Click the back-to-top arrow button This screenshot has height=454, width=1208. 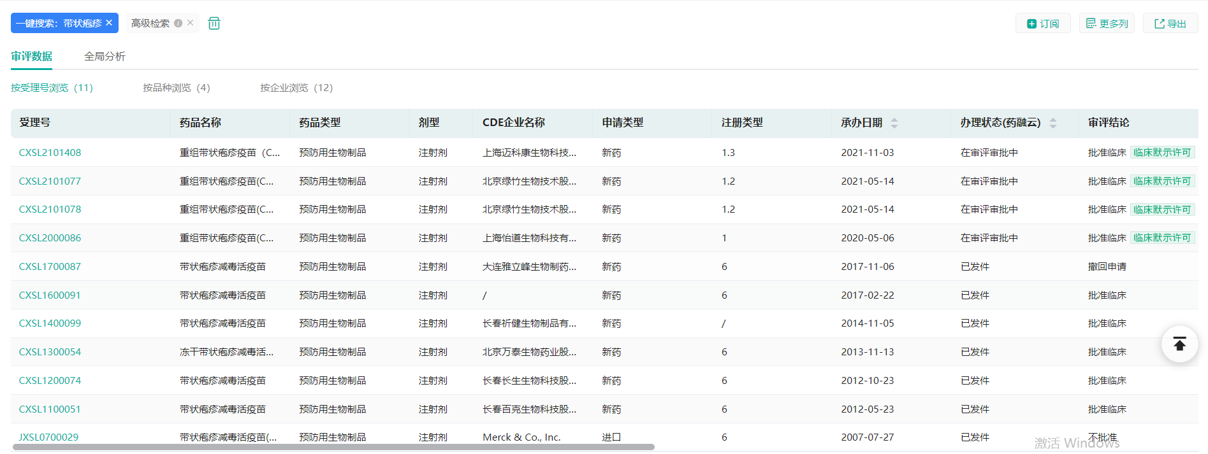coord(1179,344)
